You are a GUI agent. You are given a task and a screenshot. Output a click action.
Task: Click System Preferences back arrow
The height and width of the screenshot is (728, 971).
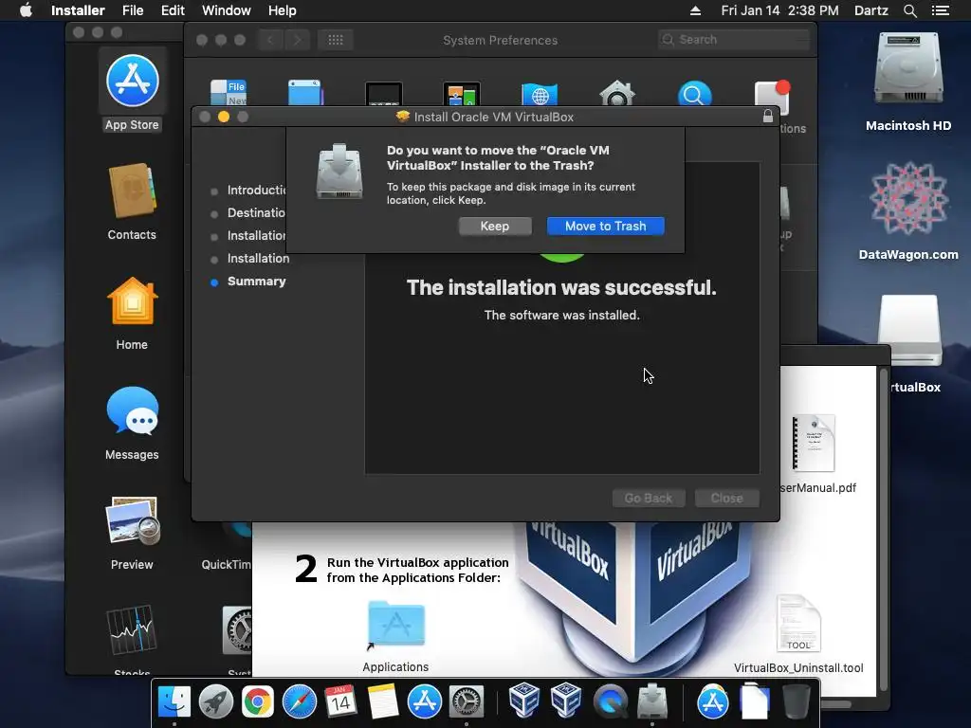[270, 40]
